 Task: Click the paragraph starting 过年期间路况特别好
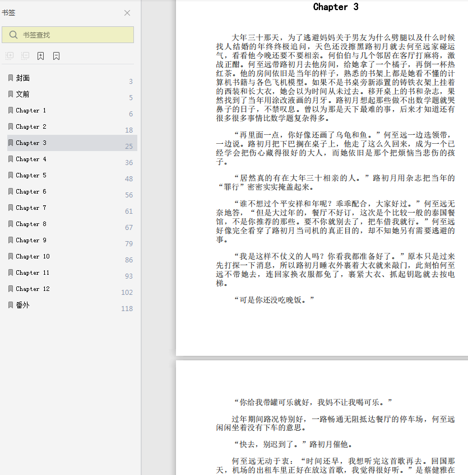click(335, 423)
